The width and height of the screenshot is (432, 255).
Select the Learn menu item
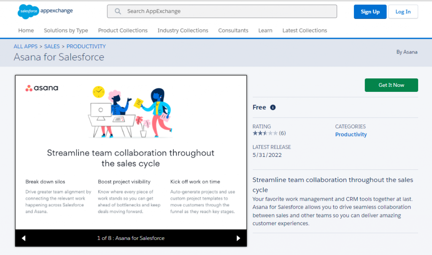[x=265, y=30]
